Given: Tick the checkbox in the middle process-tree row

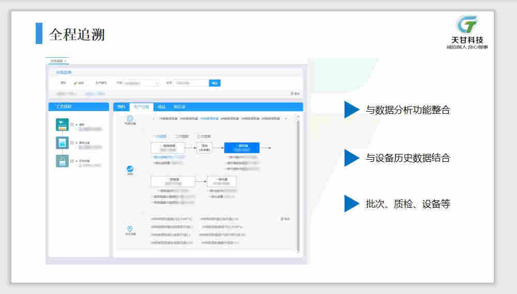Looking at the screenshot, I should coord(72,143).
